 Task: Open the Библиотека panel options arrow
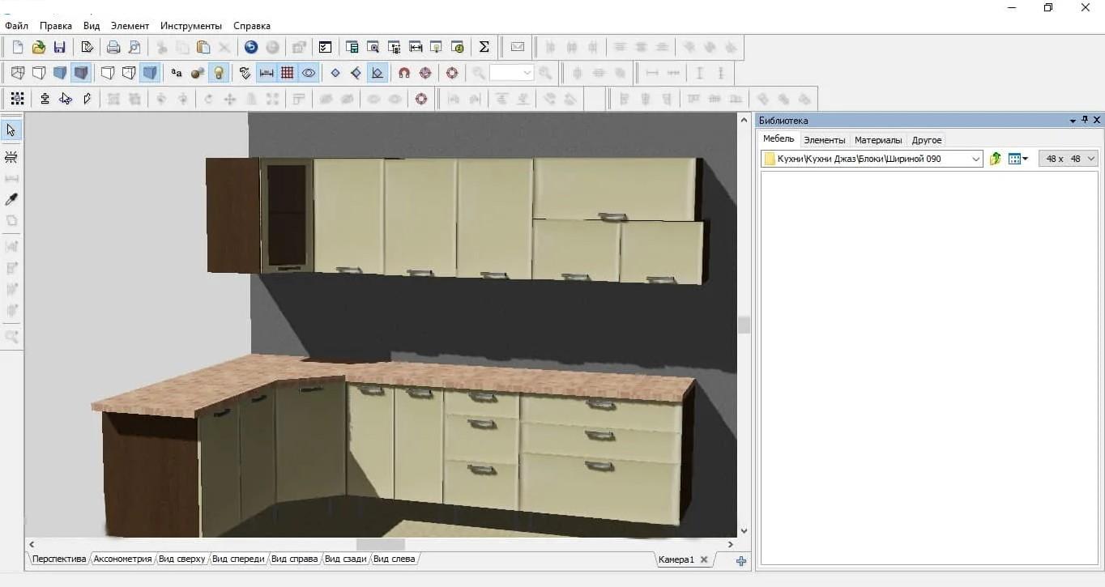click(x=1073, y=120)
